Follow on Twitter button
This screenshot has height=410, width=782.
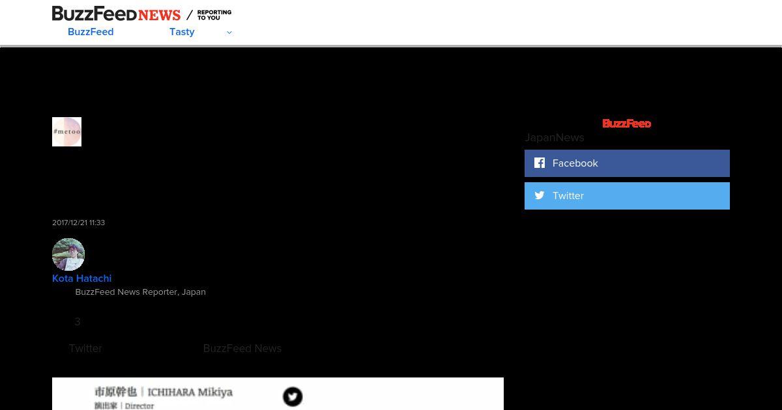[x=627, y=196]
